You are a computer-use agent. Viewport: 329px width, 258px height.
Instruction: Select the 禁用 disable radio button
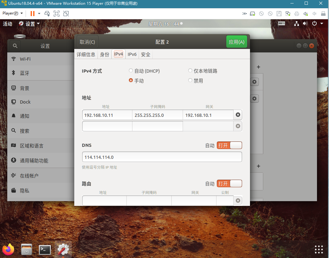[190, 81]
